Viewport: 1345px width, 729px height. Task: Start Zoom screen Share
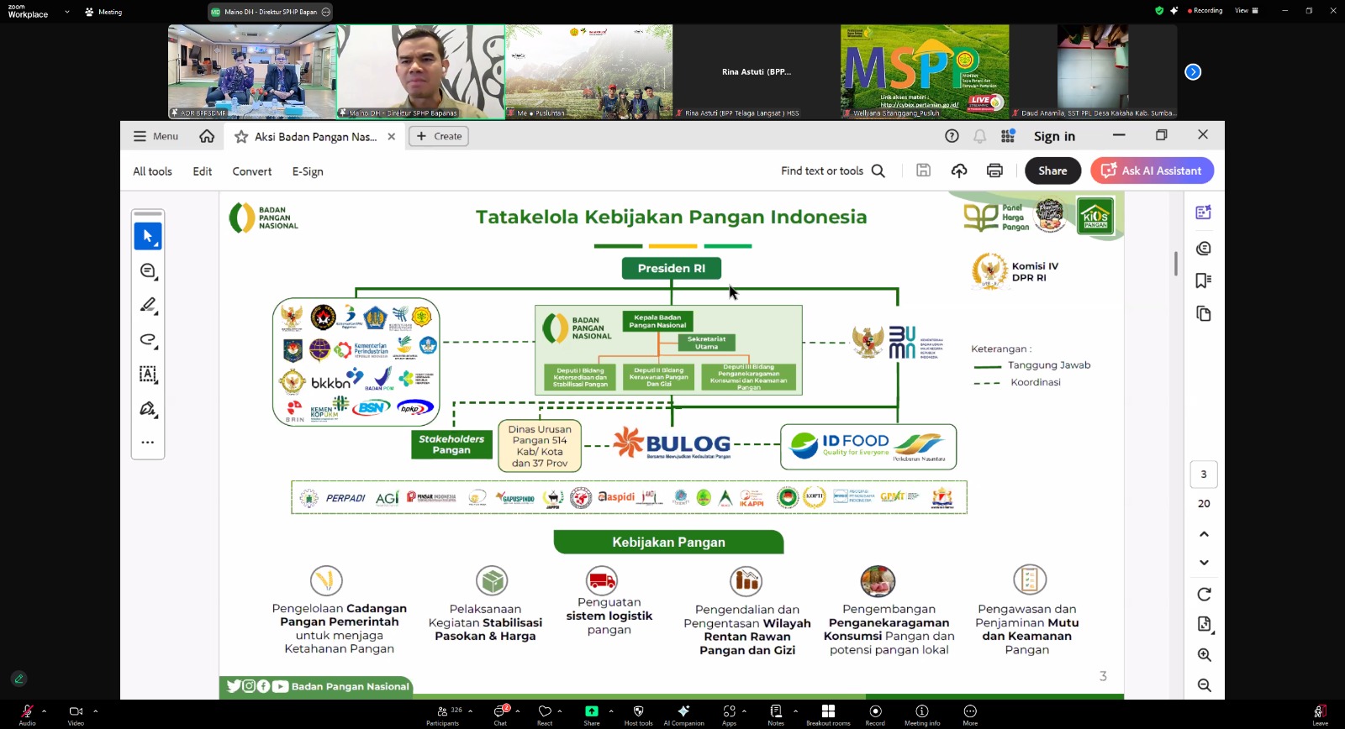tap(592, 714)
